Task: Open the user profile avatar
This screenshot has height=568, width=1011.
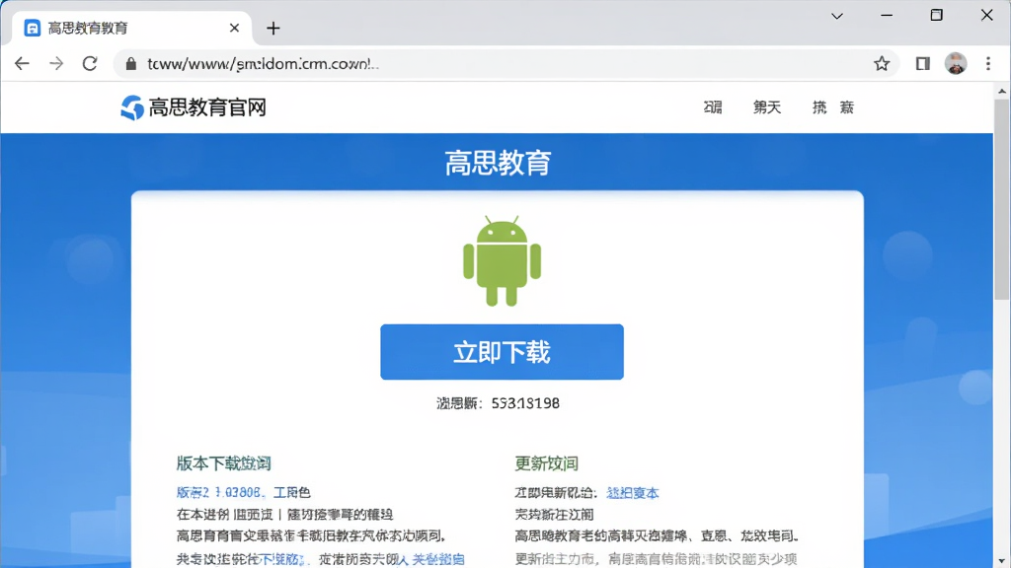Action: pyautogui.click(x=956, y=63)
